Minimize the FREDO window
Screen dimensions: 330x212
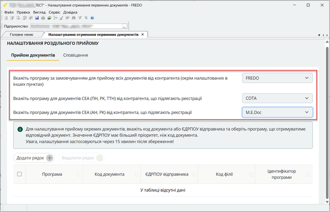click(295, 5)
